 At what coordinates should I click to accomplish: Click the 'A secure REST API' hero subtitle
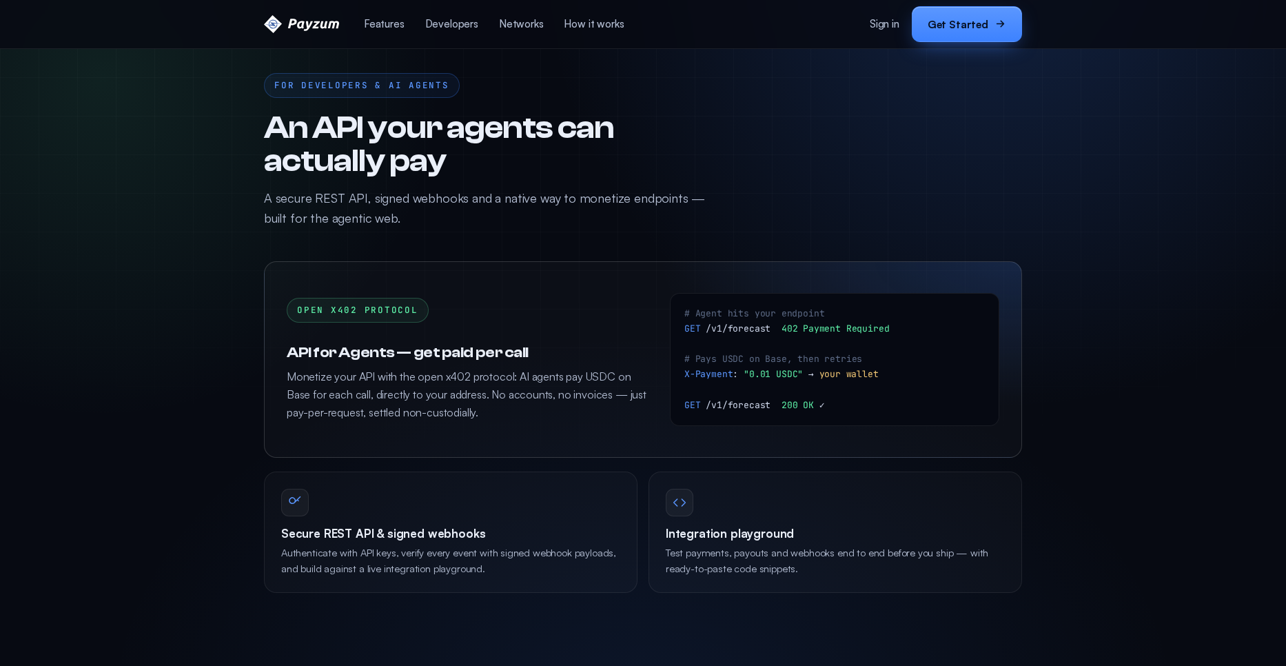484,208
